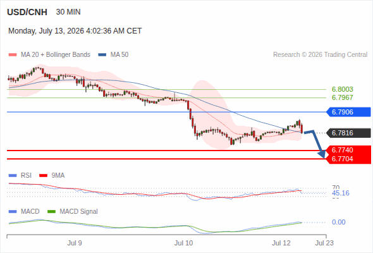
Task: Click the 6.7704 red target label
Action: click(348, 159)
